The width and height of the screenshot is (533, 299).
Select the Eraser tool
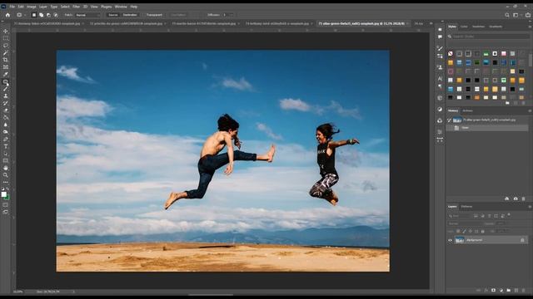6,110
